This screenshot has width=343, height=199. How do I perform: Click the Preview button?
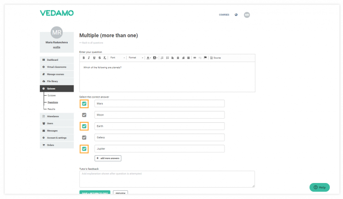click(x=120, y=193)
